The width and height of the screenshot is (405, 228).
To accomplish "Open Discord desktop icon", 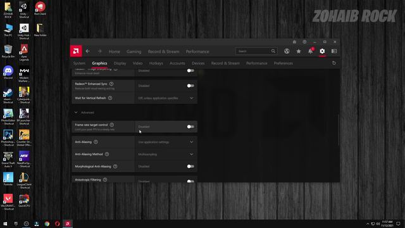I will point(8,72).
